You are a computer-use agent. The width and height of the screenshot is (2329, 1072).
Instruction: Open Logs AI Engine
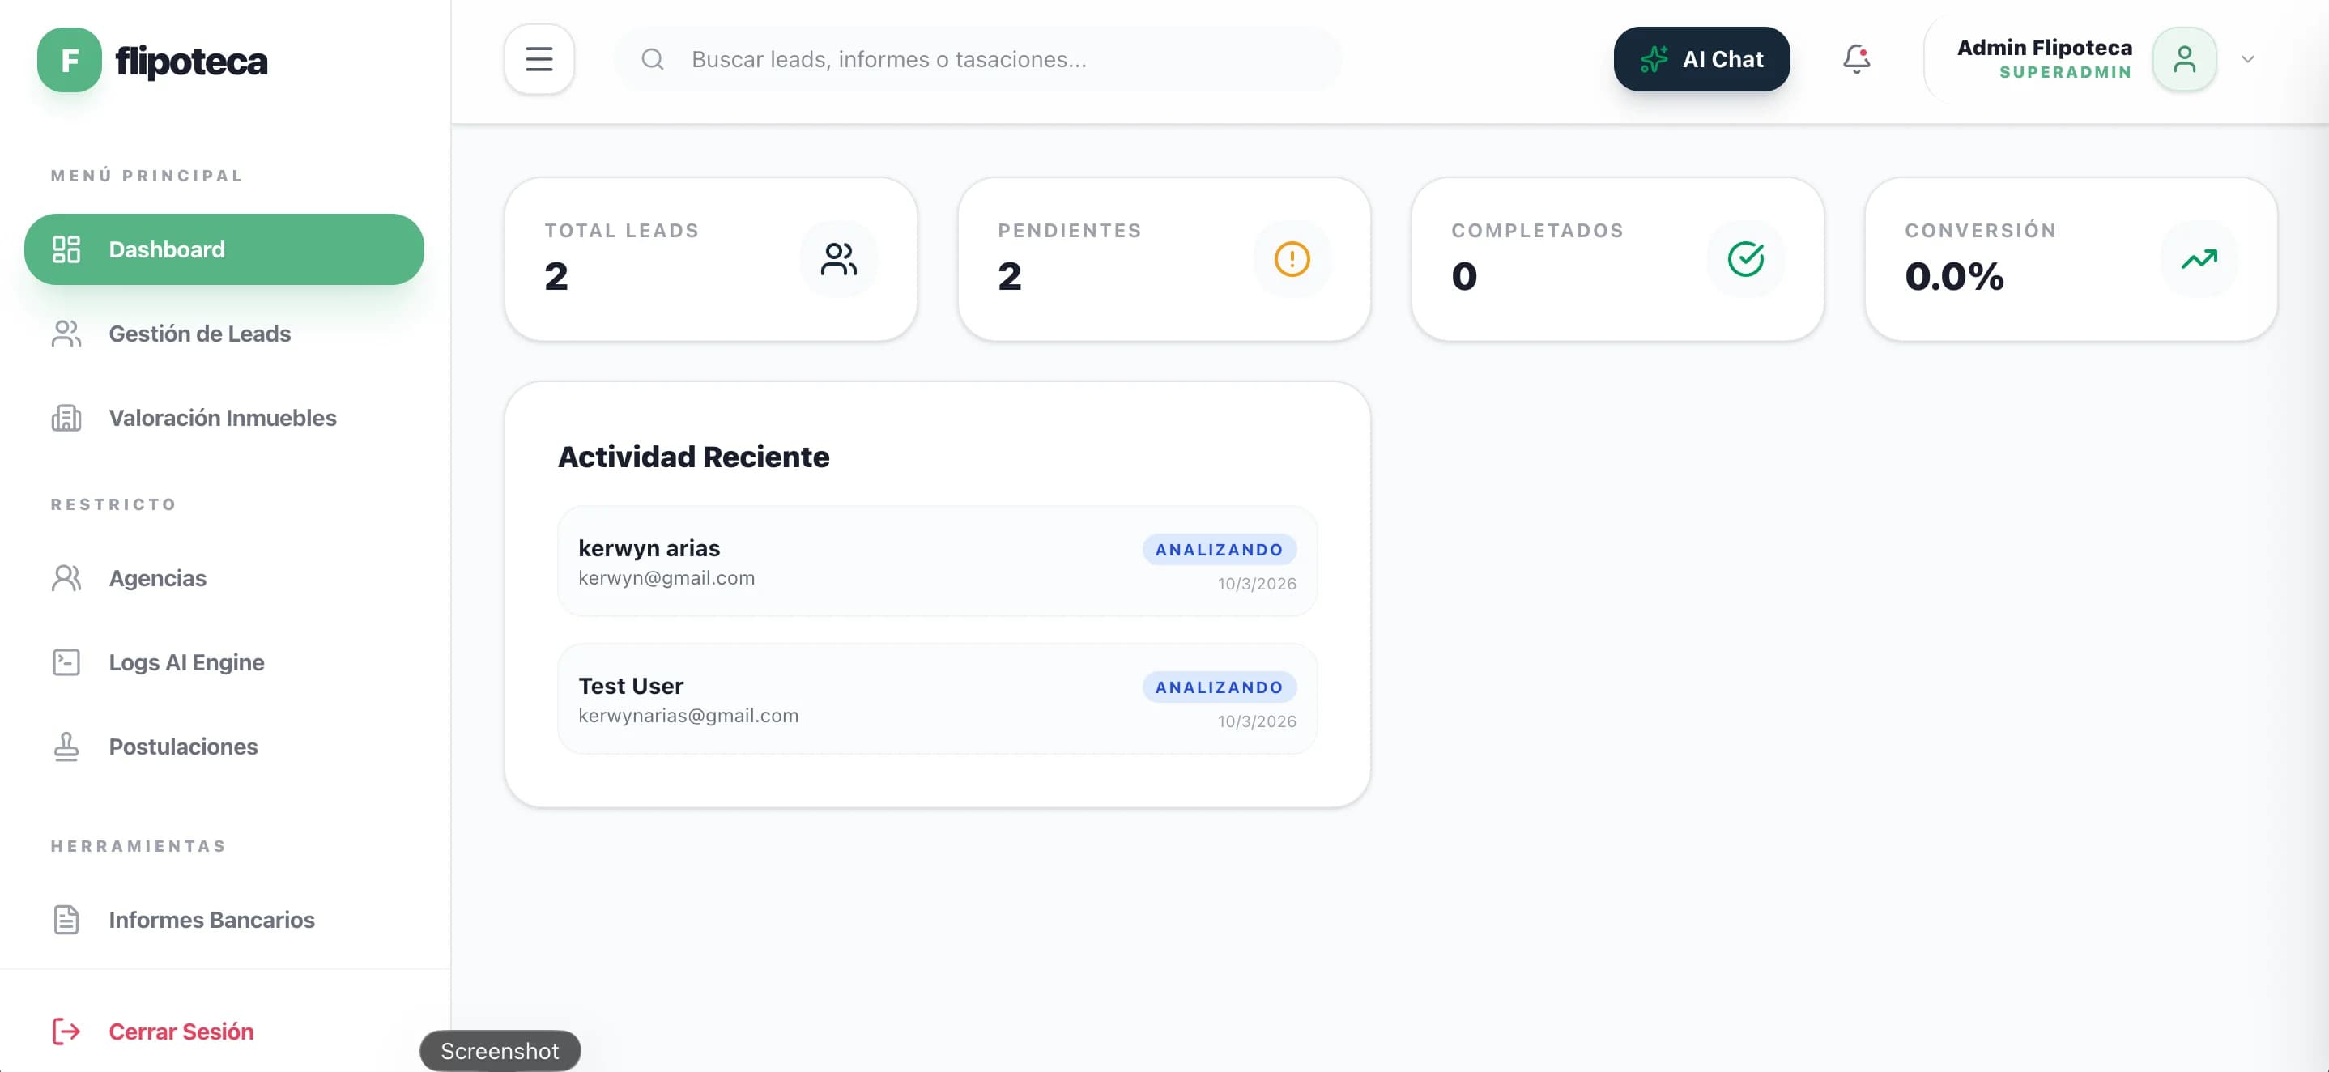coord(224,662)
